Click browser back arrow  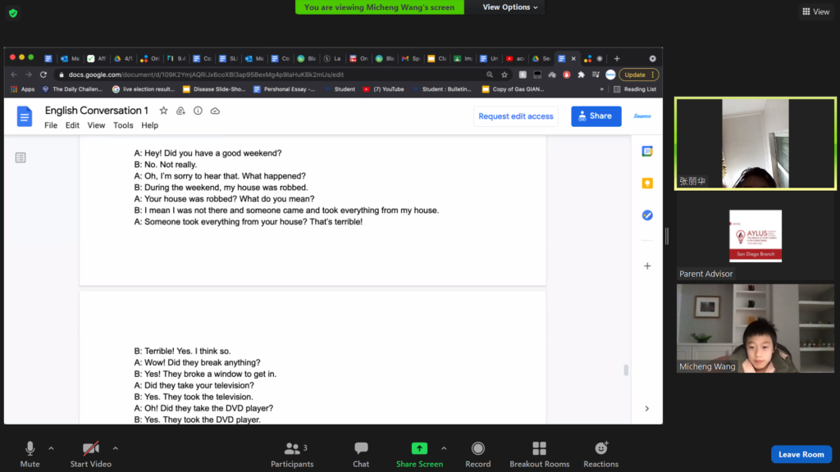14,75
